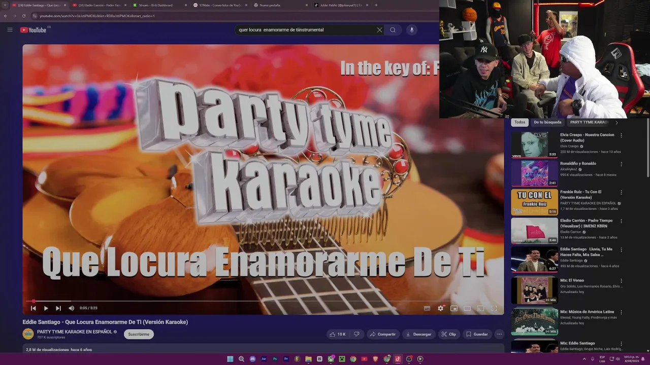
Task: Reload the page in the browser
Action: tap(24, 16)
